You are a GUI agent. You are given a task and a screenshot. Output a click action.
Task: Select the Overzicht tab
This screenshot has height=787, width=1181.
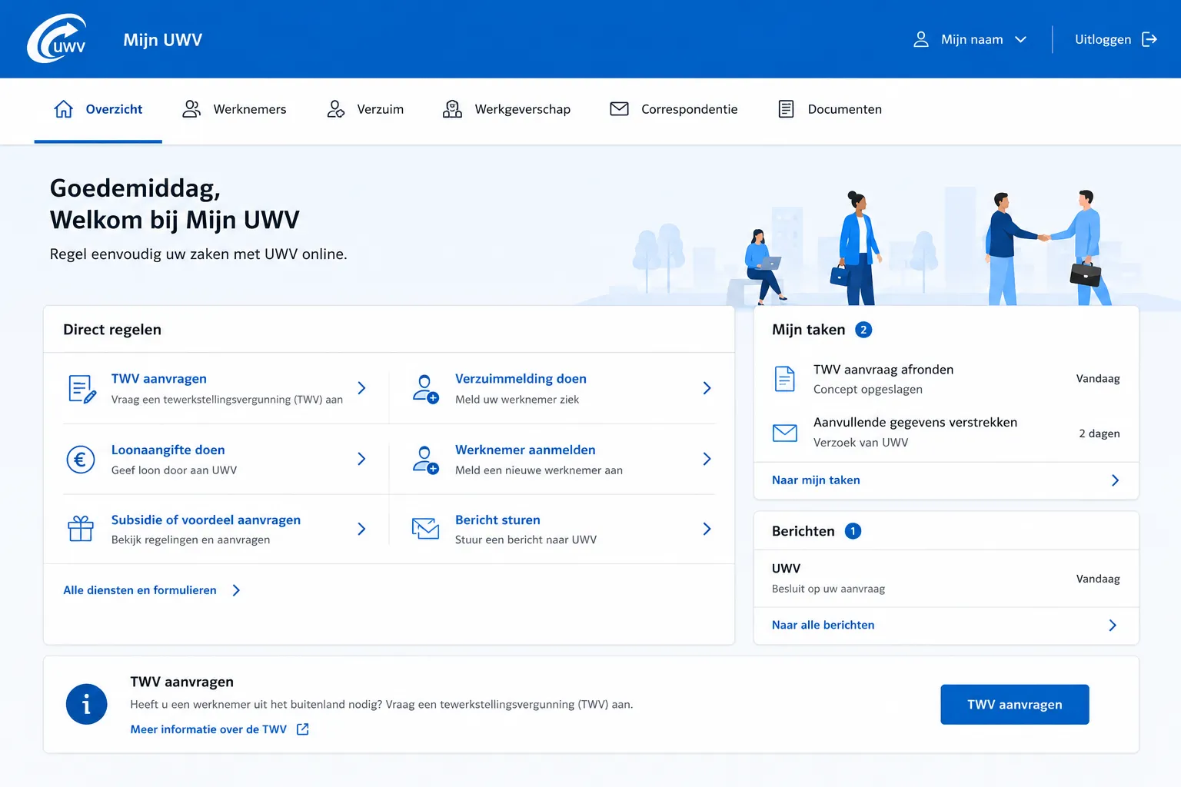[98, 109]
